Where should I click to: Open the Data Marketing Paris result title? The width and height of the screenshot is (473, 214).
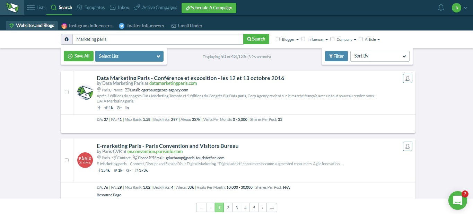click(190, 78)
